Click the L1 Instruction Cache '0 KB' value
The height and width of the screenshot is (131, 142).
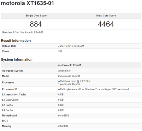pyautogui.click(x=61, y=94)
